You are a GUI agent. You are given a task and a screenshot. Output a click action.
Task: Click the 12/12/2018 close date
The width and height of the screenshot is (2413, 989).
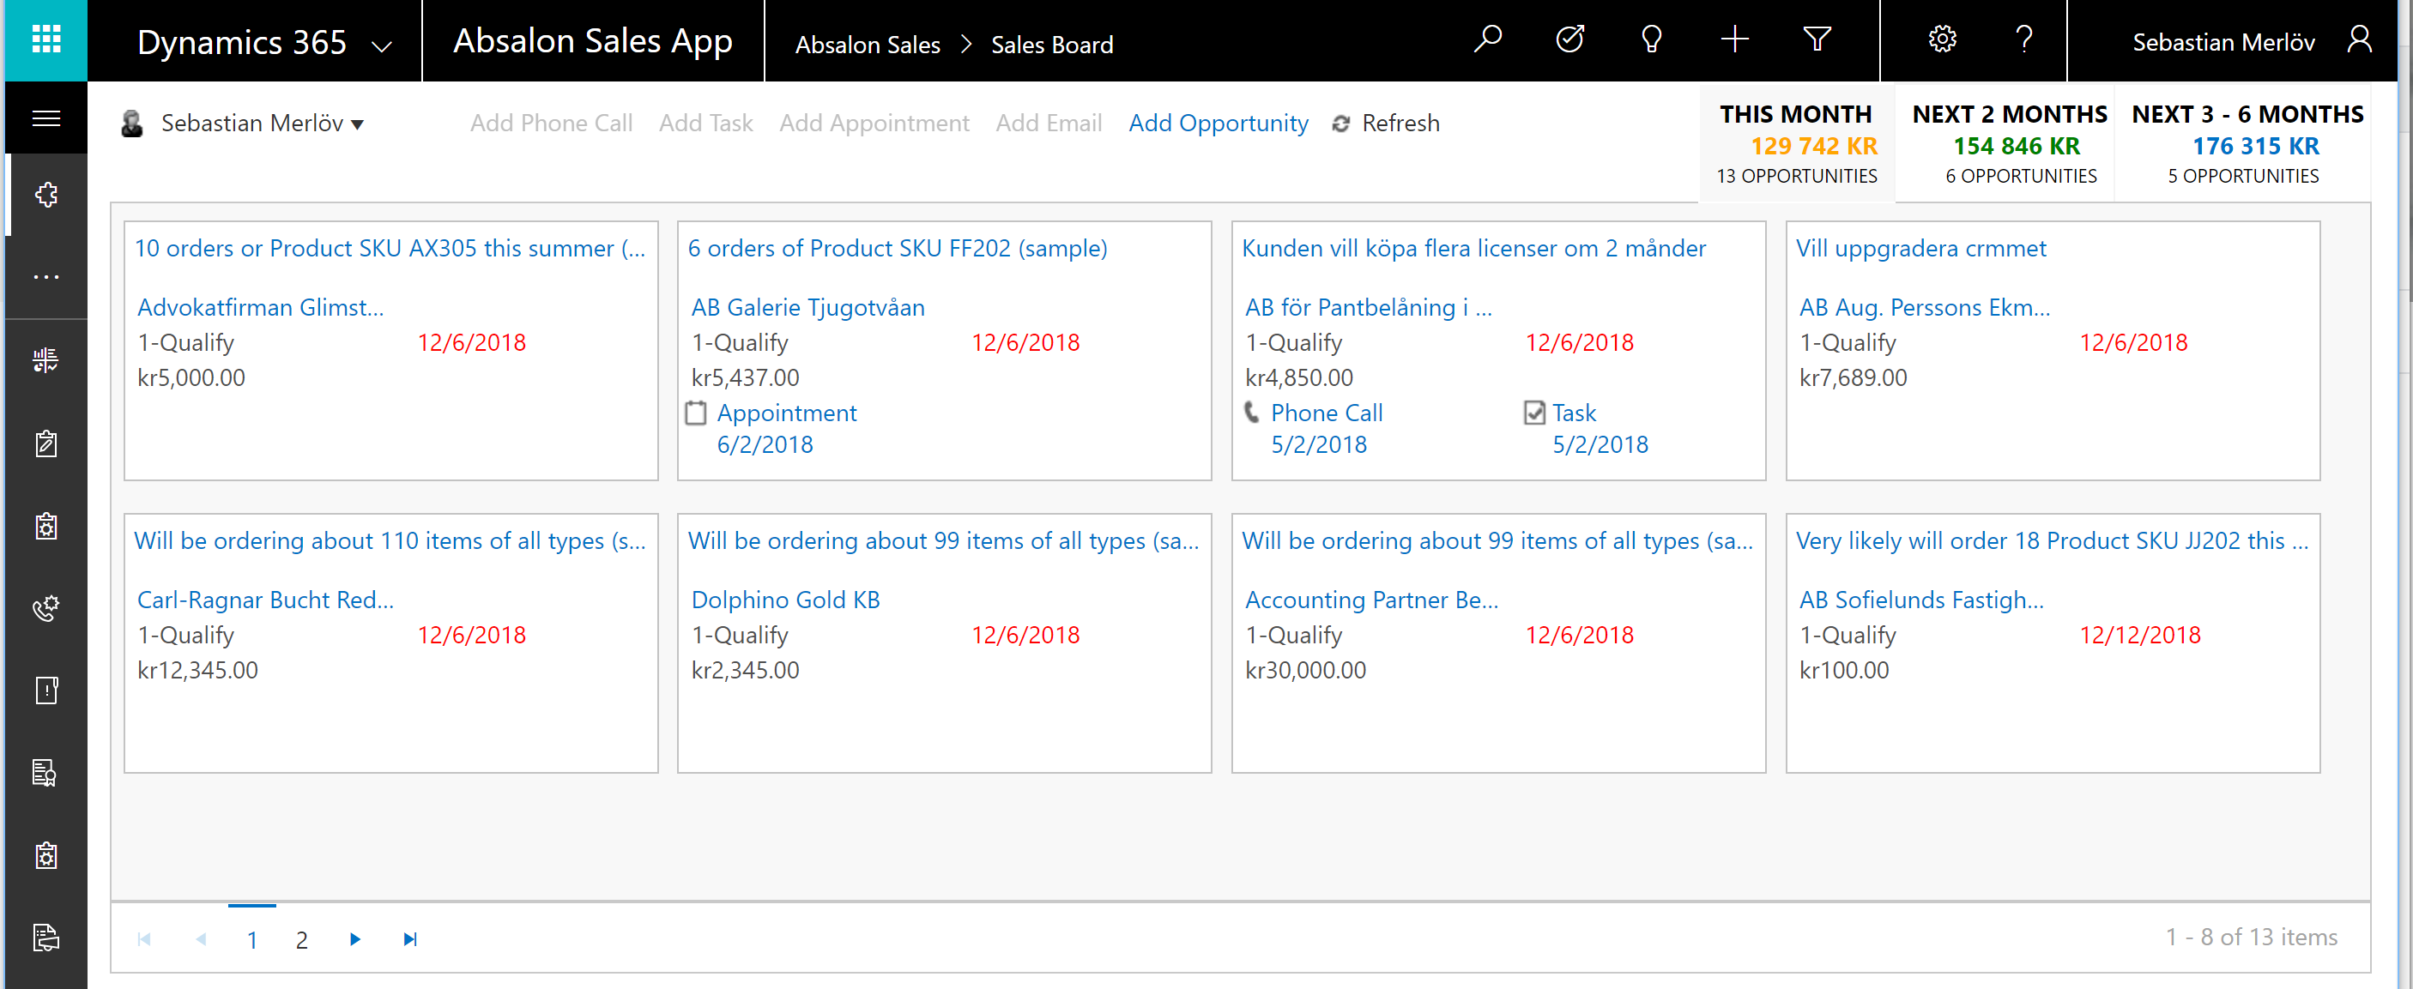[x=2139, y=635]
